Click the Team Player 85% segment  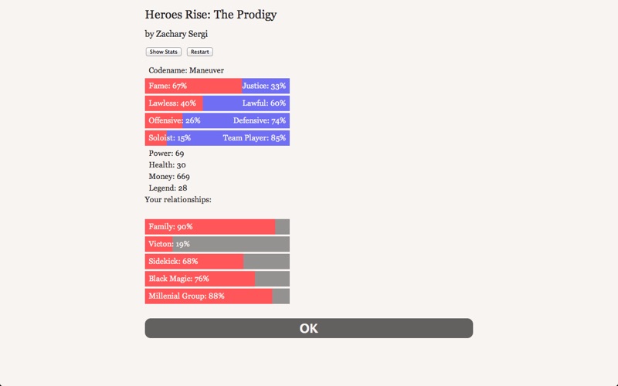229,138
